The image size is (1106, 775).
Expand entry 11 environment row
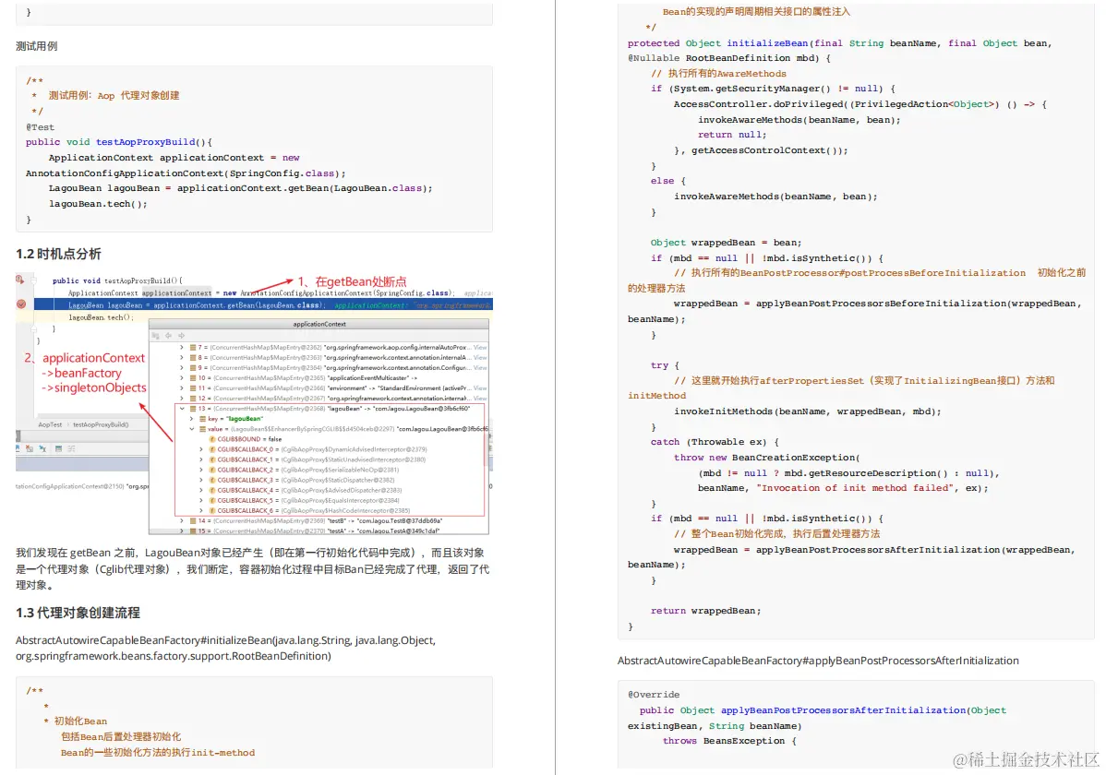coord(182,387)
